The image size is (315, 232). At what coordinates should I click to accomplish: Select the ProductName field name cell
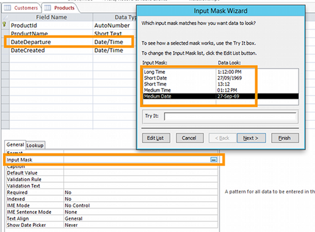point(51,33)
